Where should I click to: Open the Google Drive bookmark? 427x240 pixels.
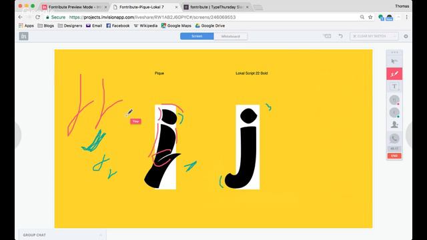click(x=210, y=25)
